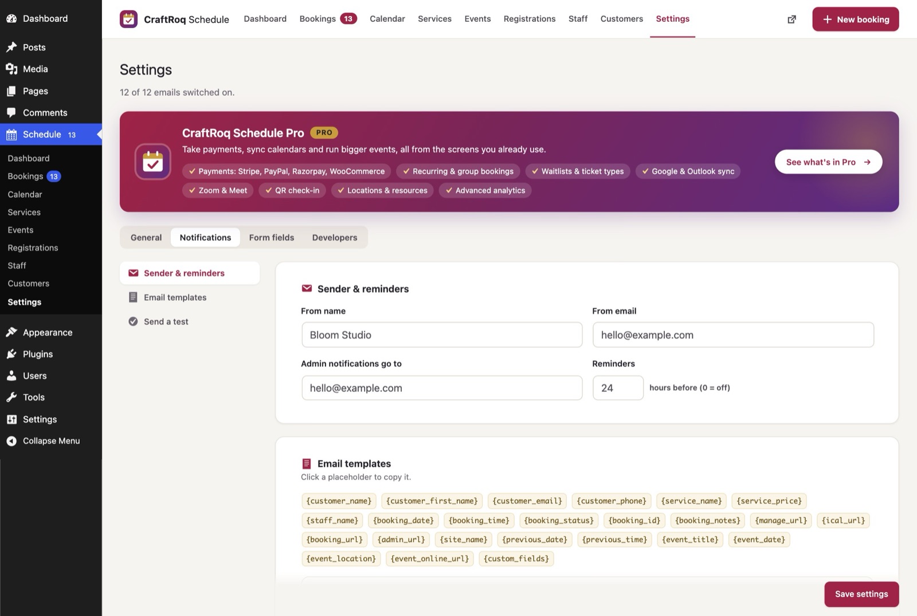Click the Schedule calendar icon in sidebar
The height and width of the screenshot is (616, 917).
click(x=11, y=135)
